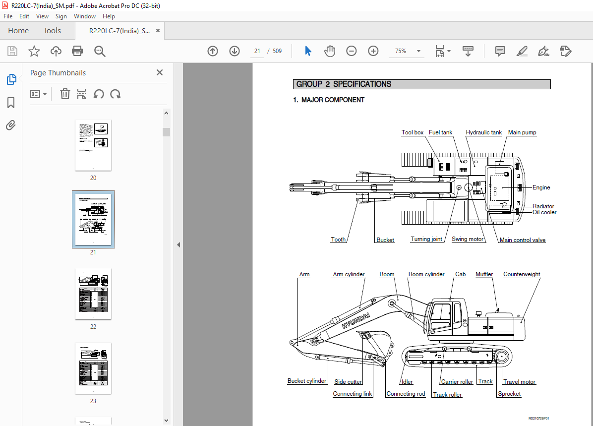This screenshot has width=593, height=426.
Task: Click the print pages thumbnail icon
Action: [x=81, y=94]
